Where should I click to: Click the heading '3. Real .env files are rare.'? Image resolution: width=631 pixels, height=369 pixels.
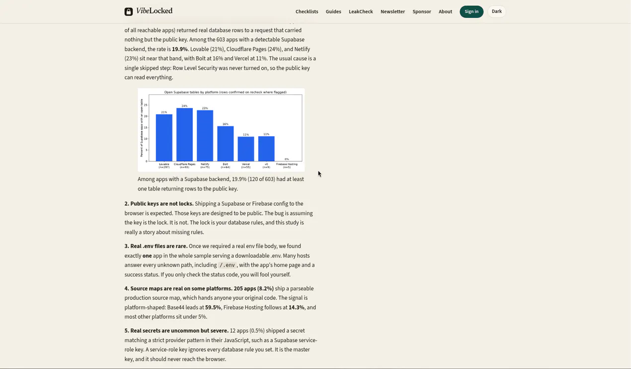(x=156, y=246)
